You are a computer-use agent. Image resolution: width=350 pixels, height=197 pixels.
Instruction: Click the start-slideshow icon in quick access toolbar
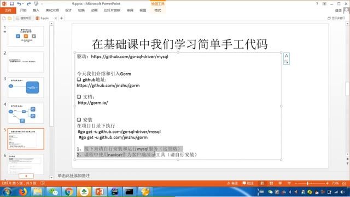(x=36, y=4)
